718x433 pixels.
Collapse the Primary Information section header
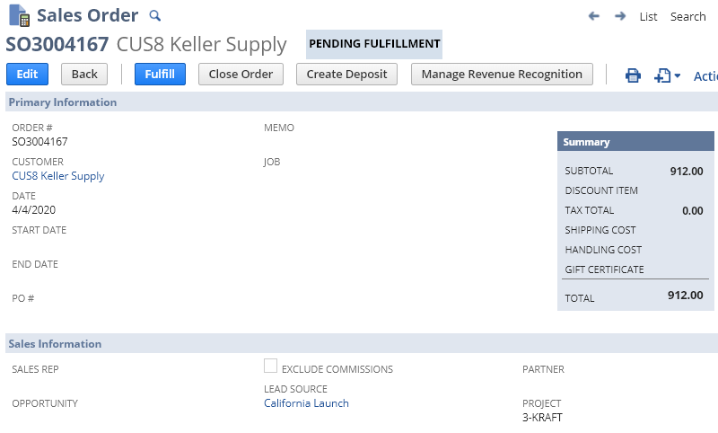[x=63, y=102]
